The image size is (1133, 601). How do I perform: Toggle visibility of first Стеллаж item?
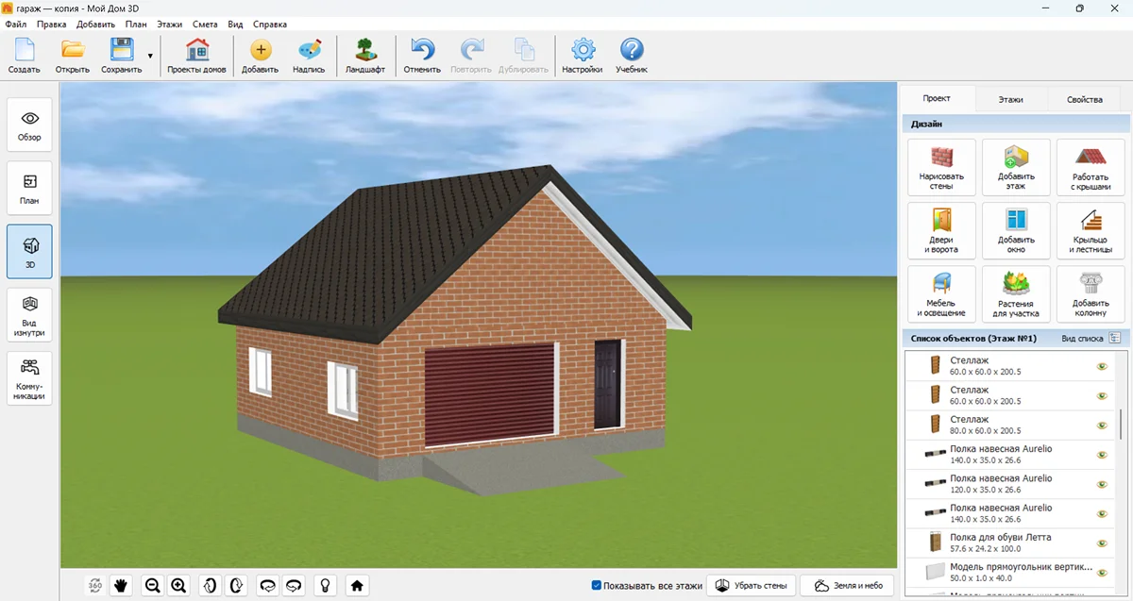click(1101, 367)
